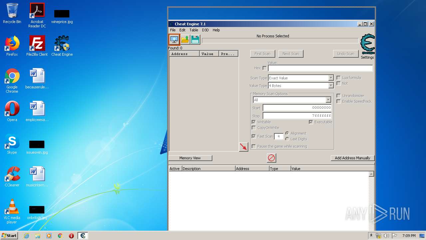
Task: Open the Scan Type dropdown
Action: click(301, 78)
